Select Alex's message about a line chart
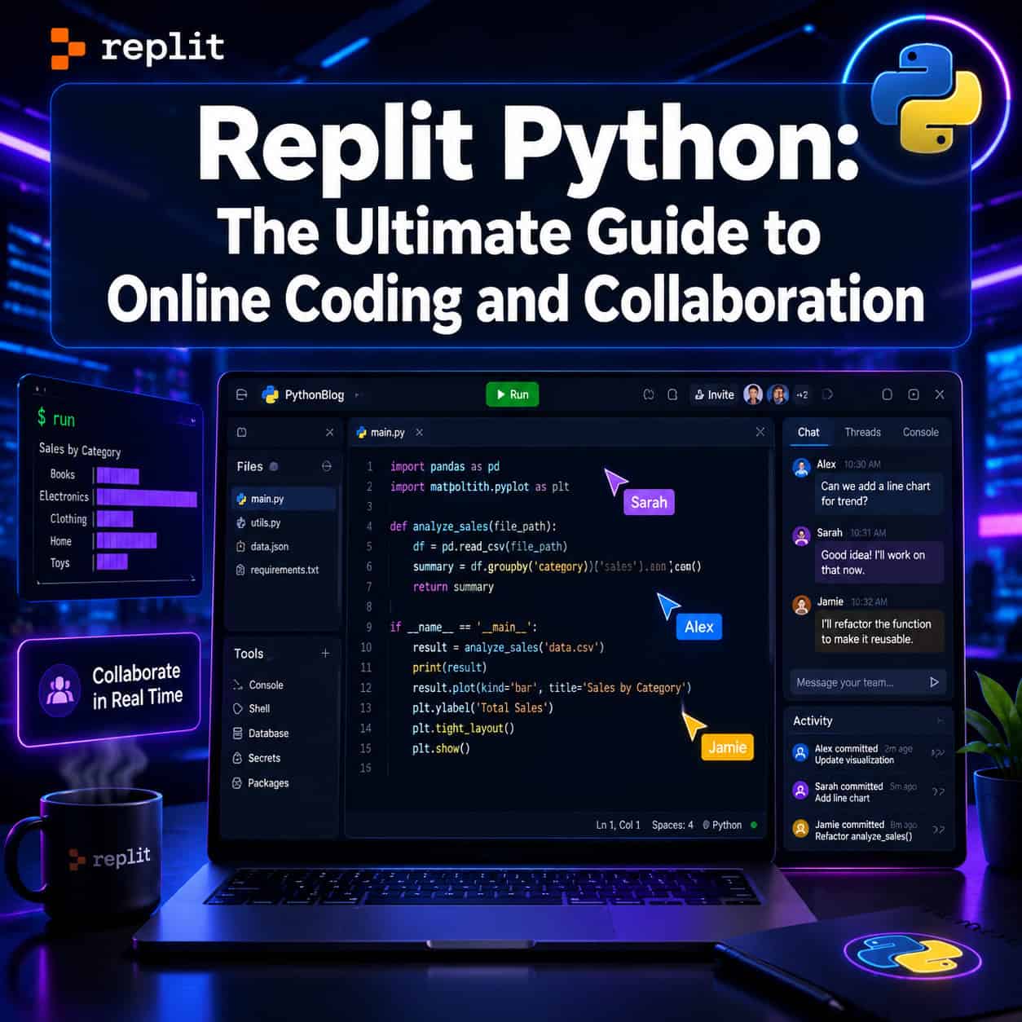The width and height of the screenshot is (1022, 1022). click(879, 493)
